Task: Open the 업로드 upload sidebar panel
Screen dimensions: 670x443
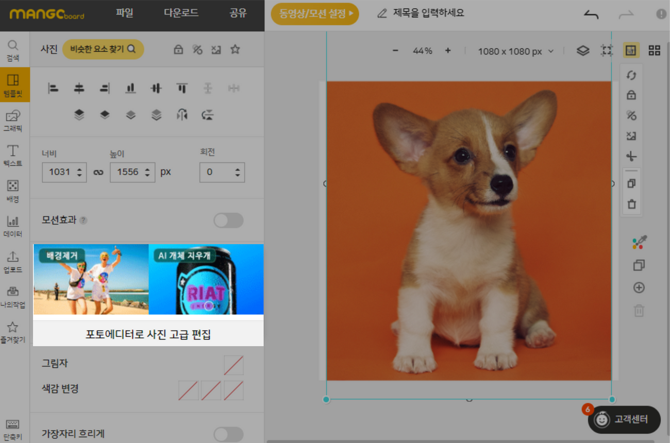Action: click(13, 261)
